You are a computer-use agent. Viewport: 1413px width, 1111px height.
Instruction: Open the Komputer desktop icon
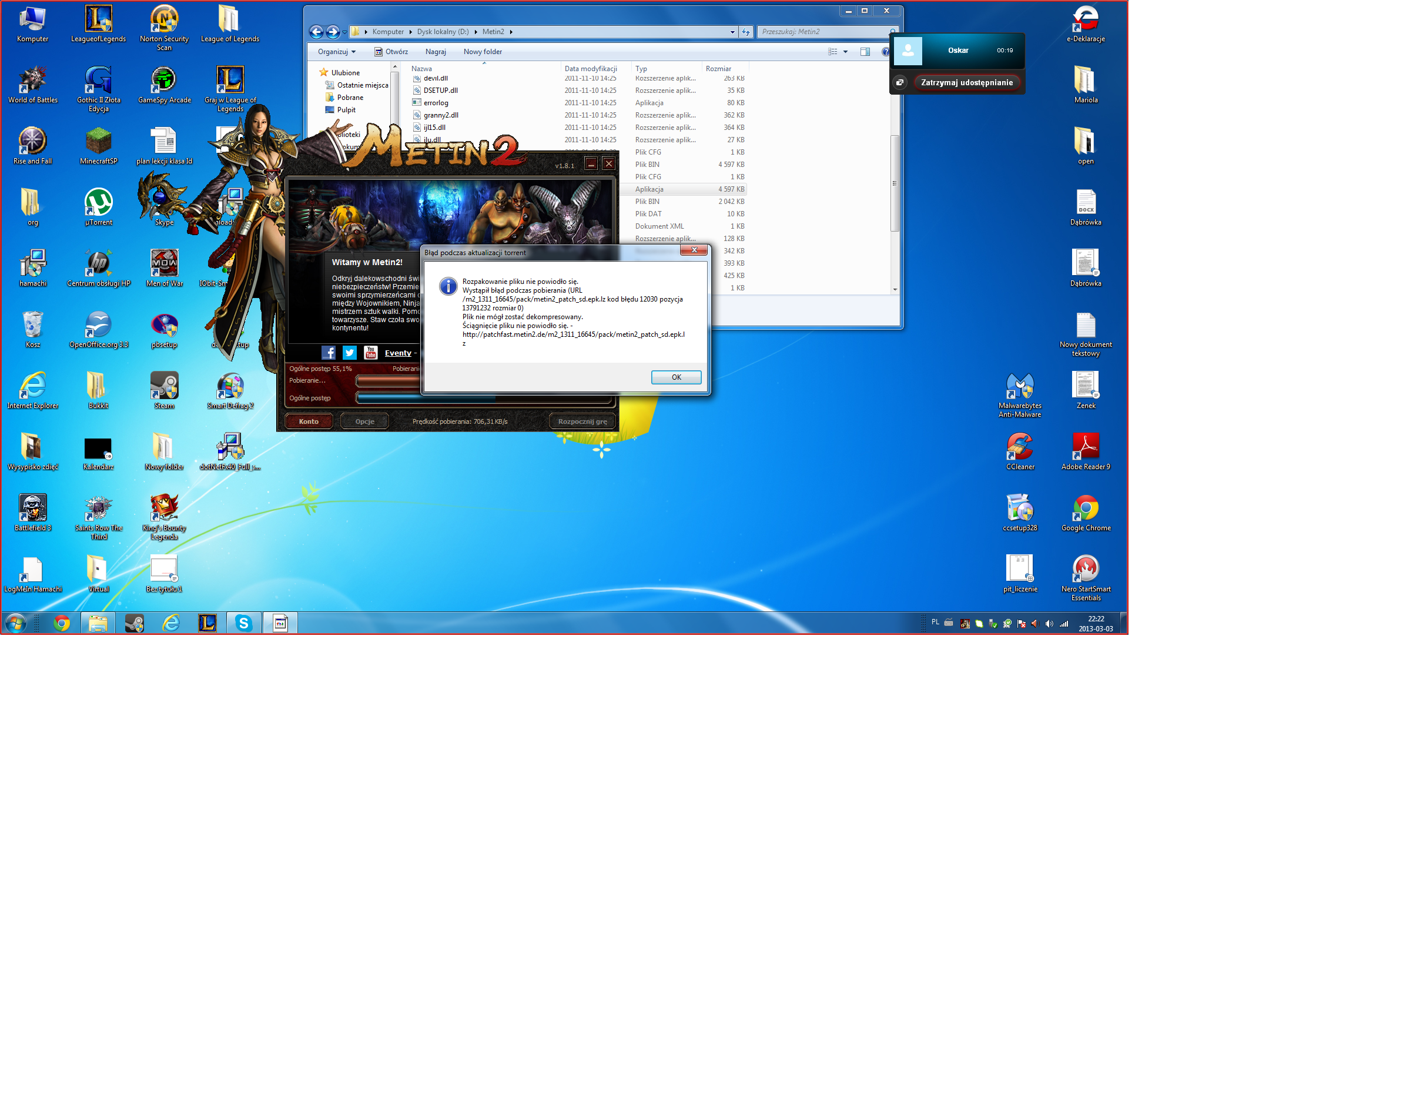pos(32,25)
